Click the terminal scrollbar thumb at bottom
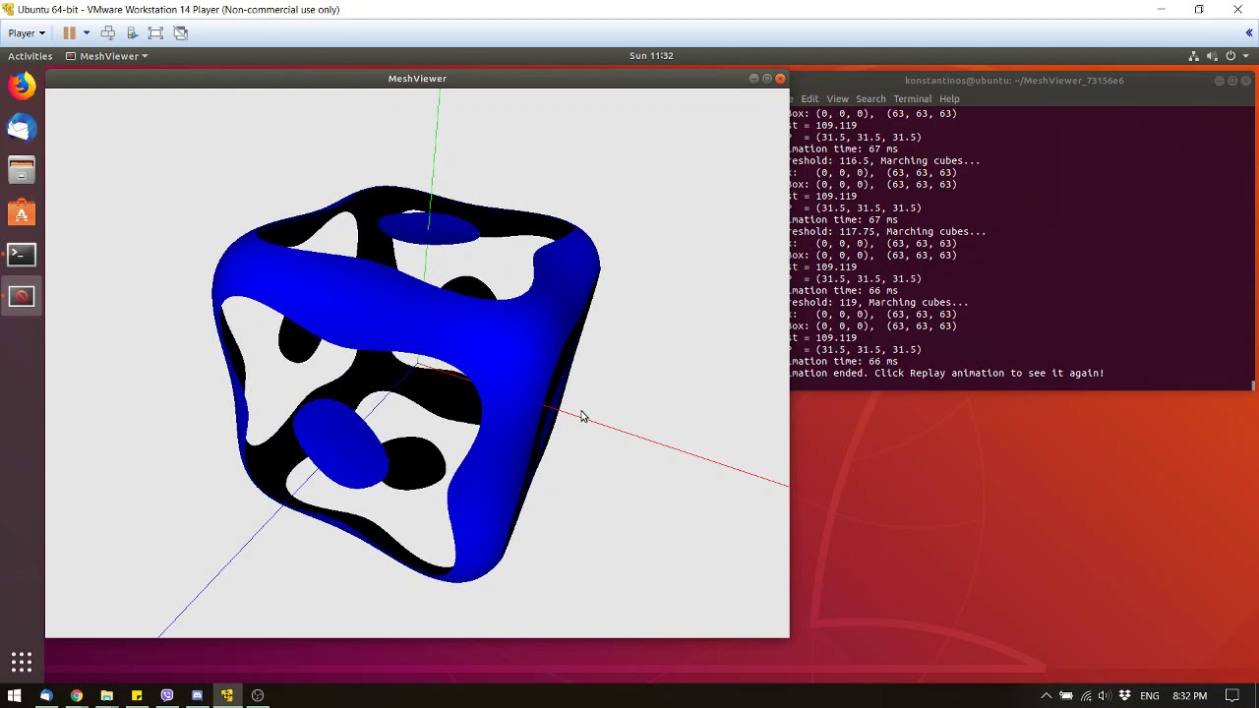 pos(1253,386)
